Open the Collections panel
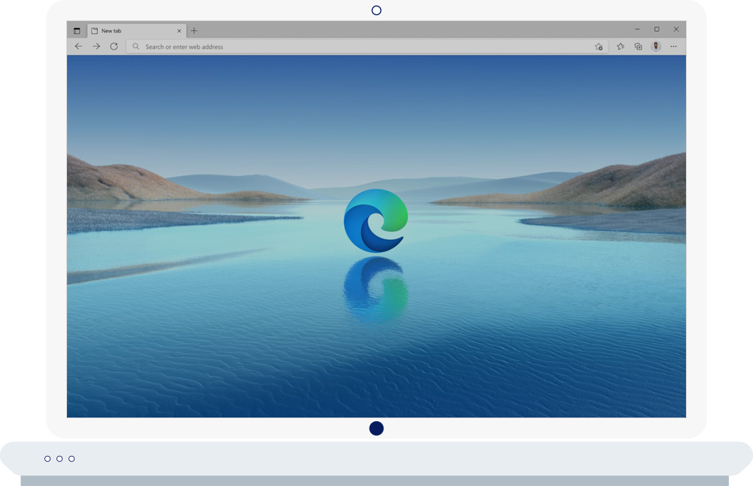The height and width of the screenshot is (486, 753). [x=638, y=47]
